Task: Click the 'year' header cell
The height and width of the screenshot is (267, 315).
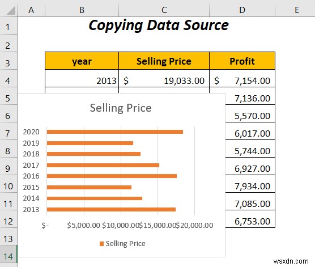Action: tap(82, 61)
